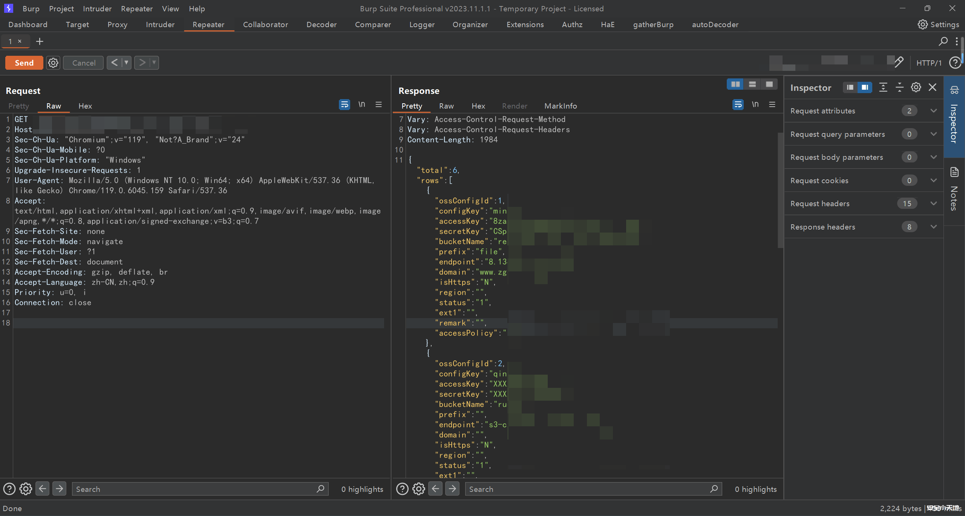Click the orange Send button
Image resolution: width=965 pixels, height=516 pixels.
click(24, 63)
